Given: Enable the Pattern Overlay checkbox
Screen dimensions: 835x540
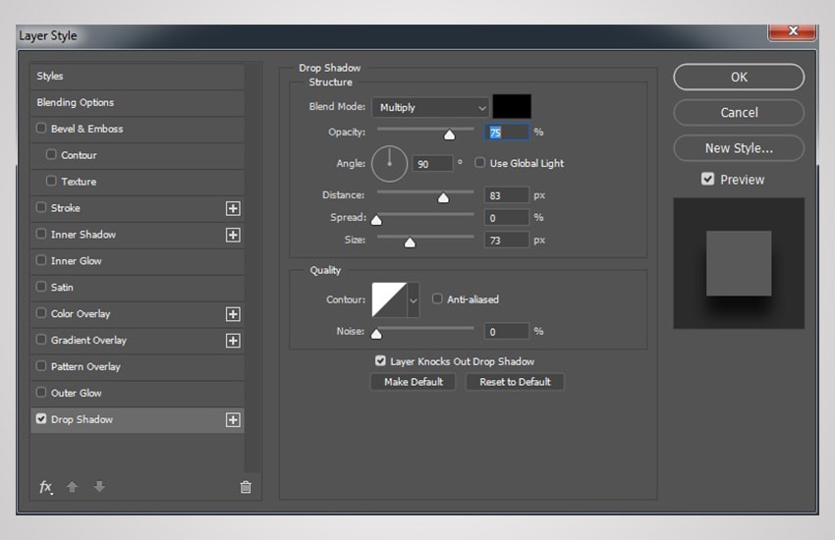Looking at the screenshot, I should click(x=41, y=365).
